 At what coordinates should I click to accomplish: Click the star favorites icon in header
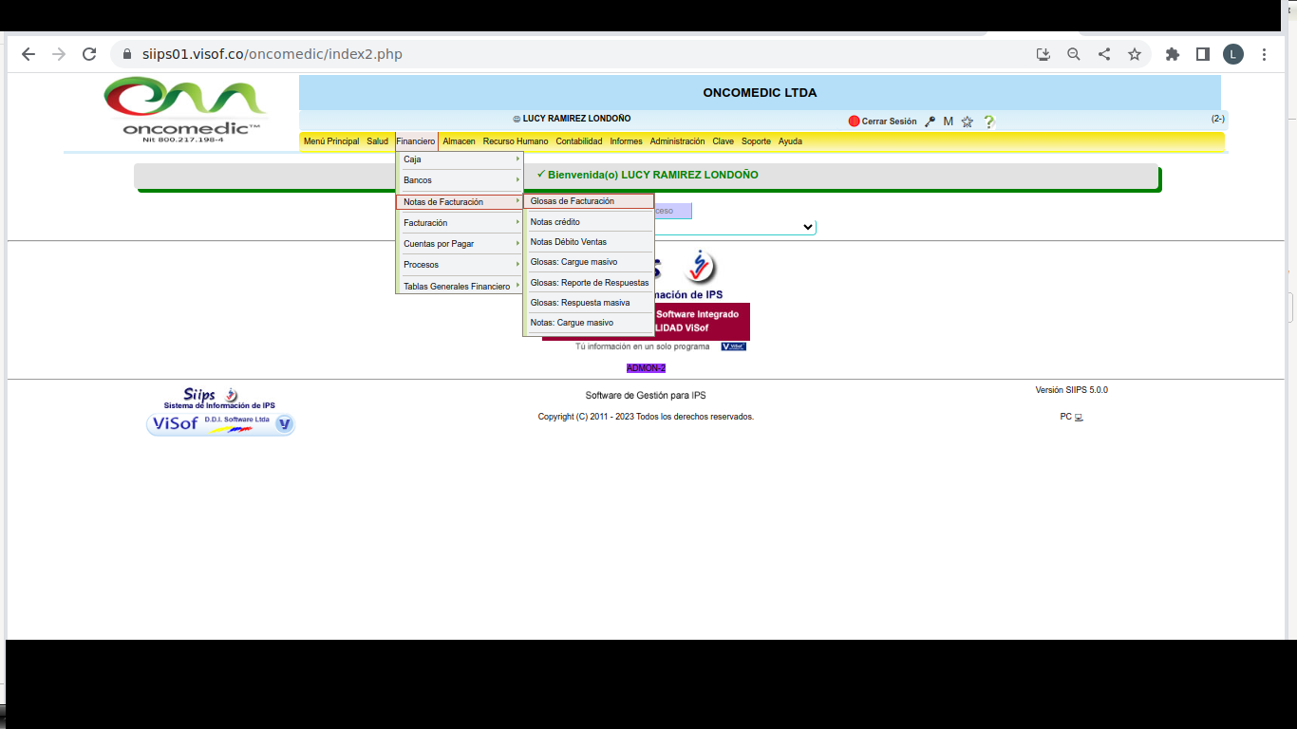tap(967, 121)
